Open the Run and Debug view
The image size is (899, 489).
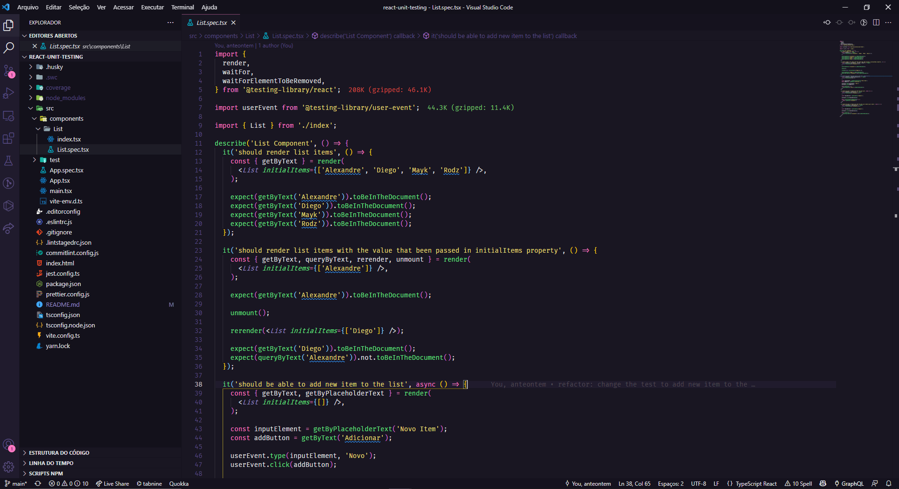tap(9, 93)
